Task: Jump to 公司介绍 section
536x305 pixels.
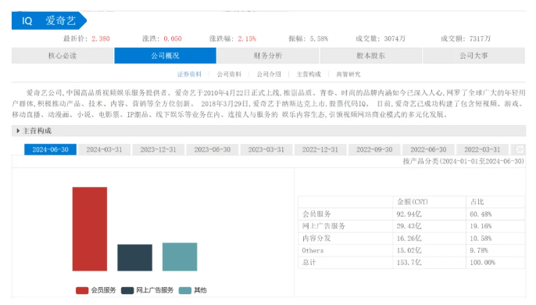Action: coord(269,74)
